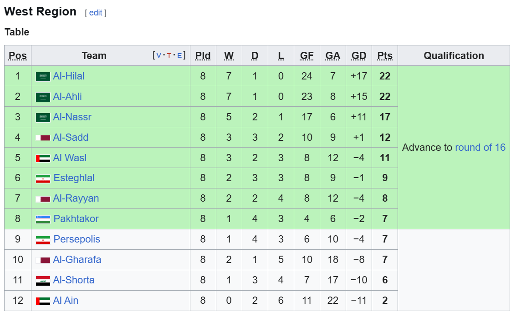The width and height of the screenshot is (511, 312).
Task: Click the UAE flag beside Al Wasl
Action: (x=43, y=158)
